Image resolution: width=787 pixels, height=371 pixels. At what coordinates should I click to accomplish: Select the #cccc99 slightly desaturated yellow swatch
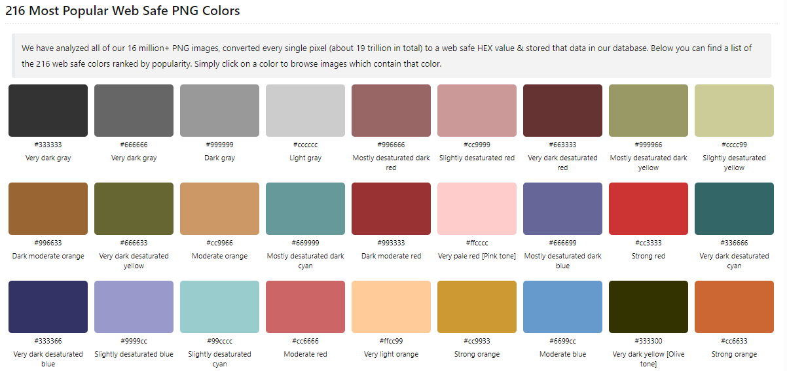734,111
